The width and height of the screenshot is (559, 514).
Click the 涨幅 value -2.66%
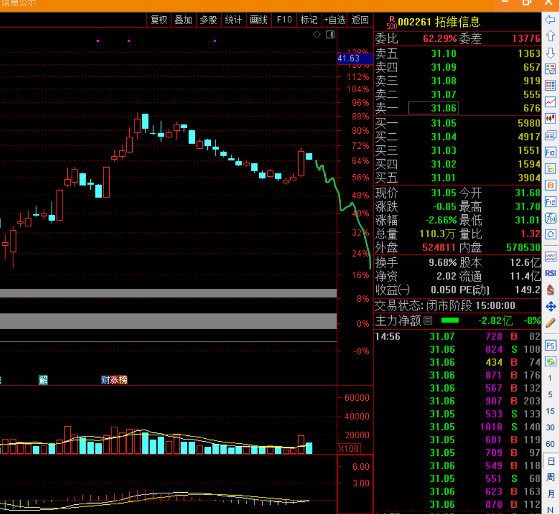click(x=441, y=221)
